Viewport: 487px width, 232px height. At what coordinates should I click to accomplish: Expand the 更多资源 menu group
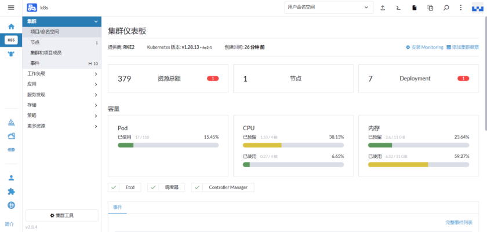coord(62,126)
